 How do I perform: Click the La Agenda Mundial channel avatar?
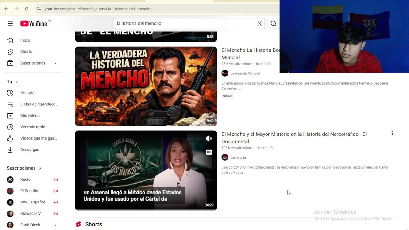(225, 73)
